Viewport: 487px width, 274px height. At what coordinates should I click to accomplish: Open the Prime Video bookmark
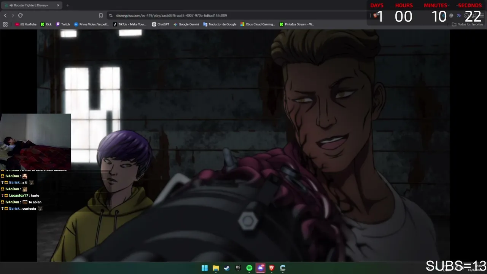[x=91, y=24]
